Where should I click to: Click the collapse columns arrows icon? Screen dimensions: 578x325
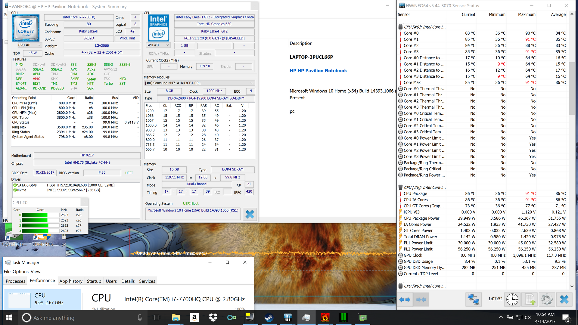(421, 299)
